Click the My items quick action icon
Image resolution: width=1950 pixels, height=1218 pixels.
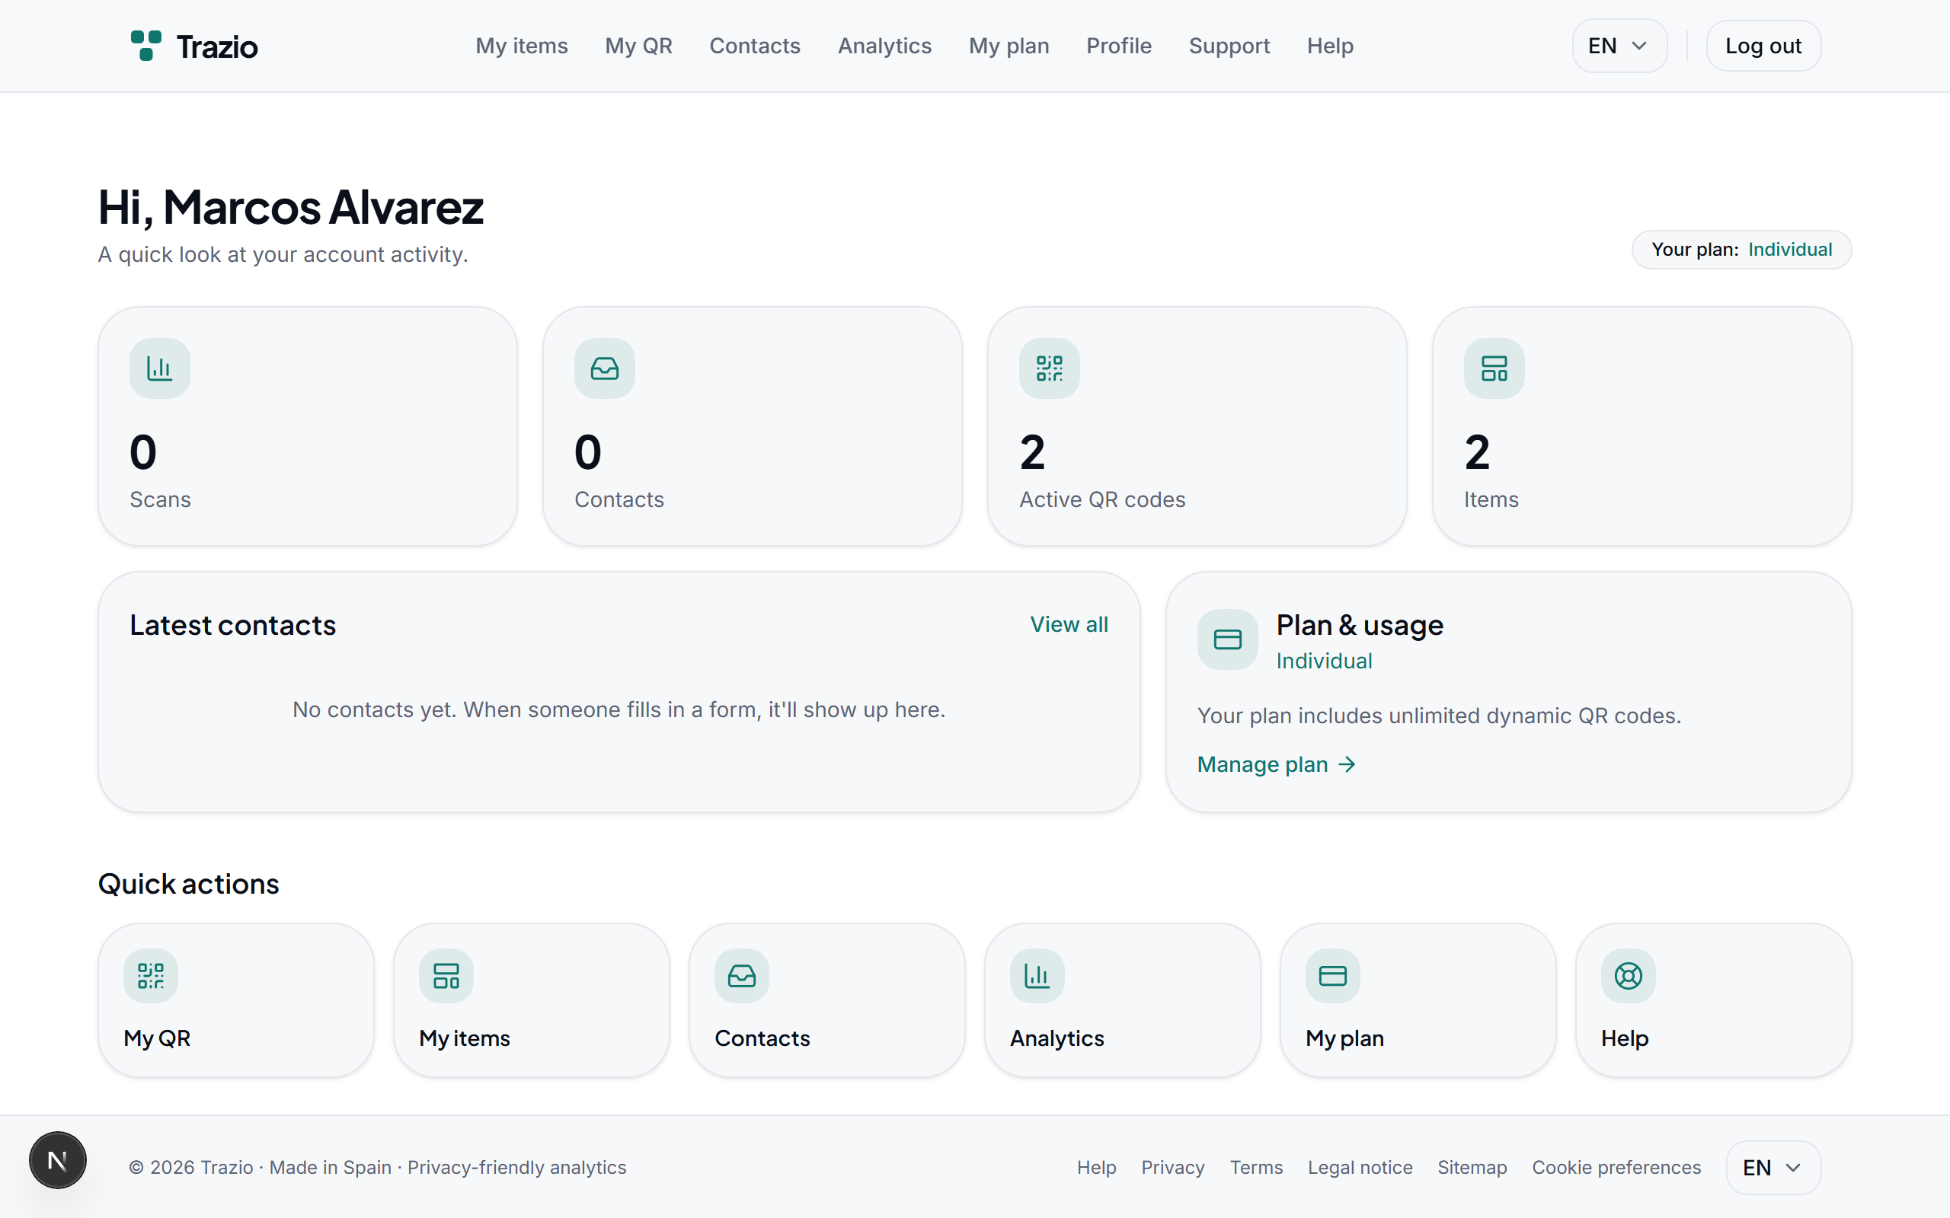[x=446, y=975]
